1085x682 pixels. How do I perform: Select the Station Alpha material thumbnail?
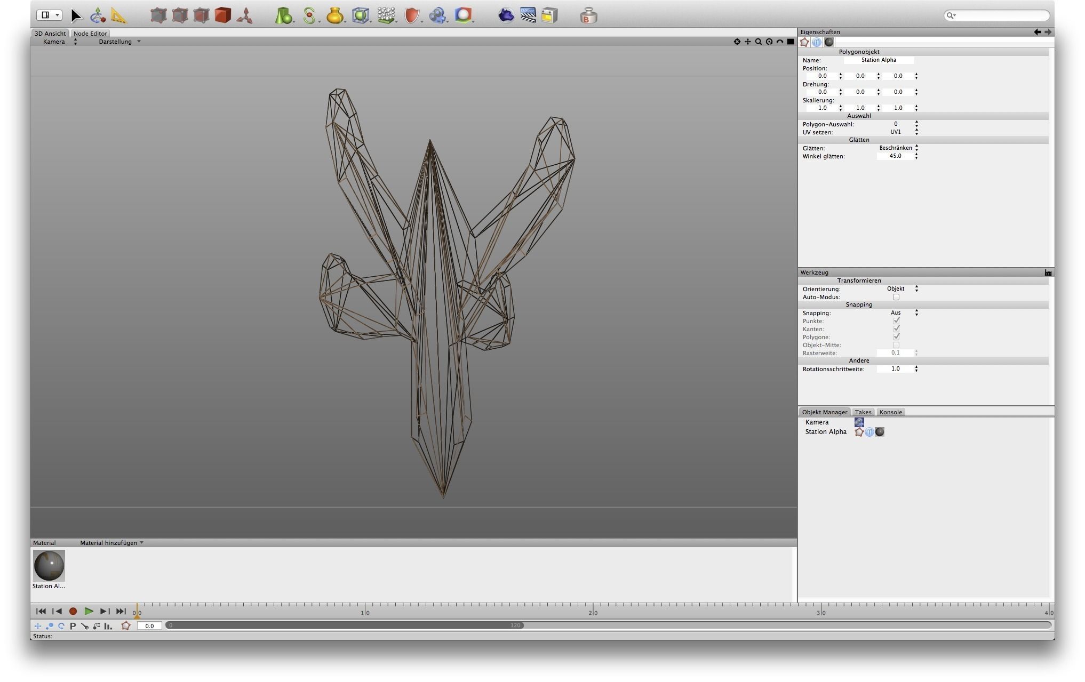(49, 566)
